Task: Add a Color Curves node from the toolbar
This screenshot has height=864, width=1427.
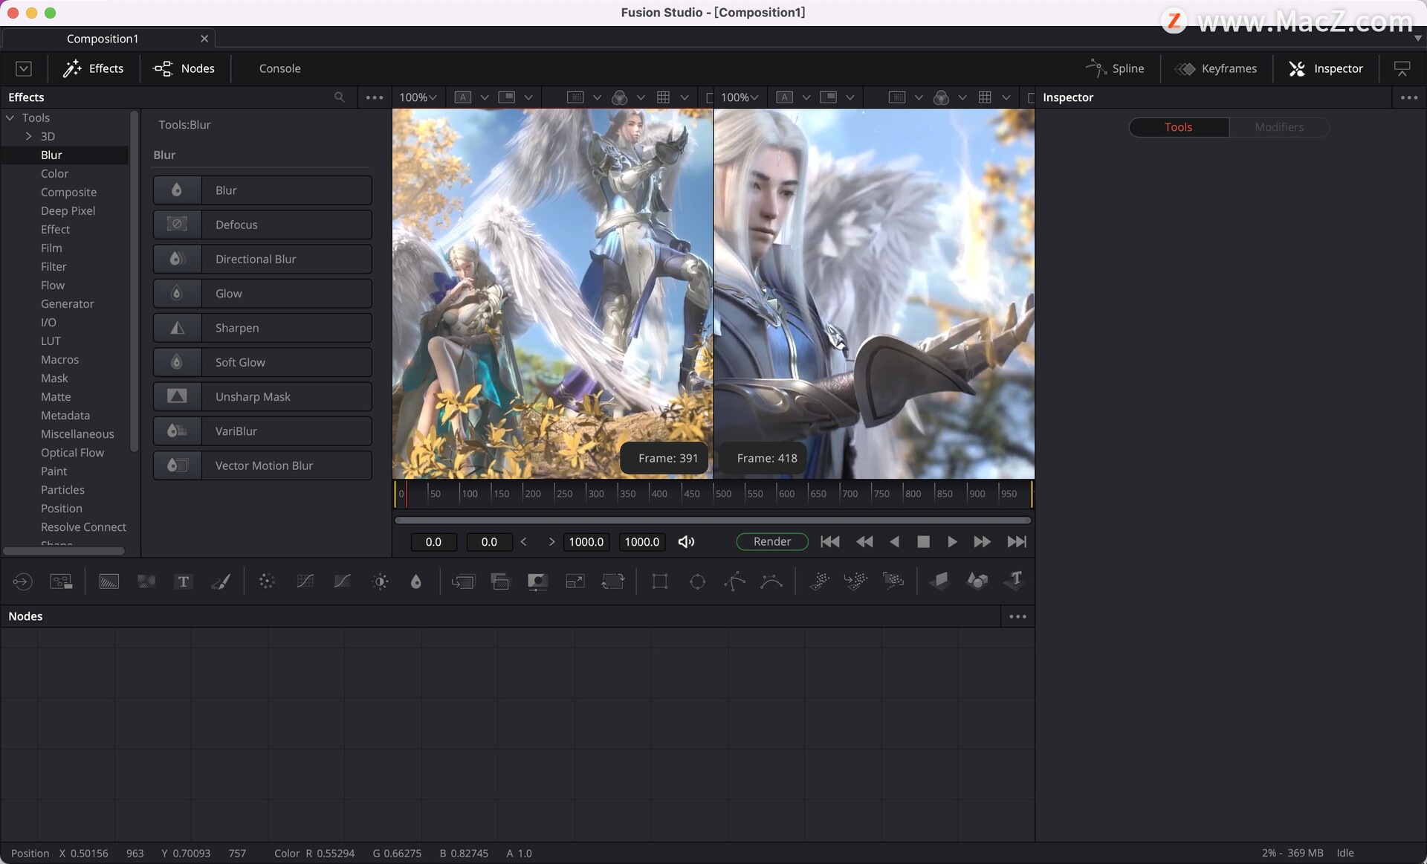Action: [x=305, y=581]
